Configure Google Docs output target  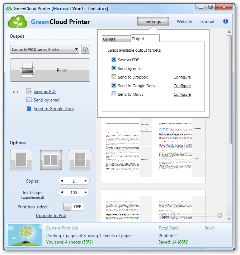click(182, 86)
